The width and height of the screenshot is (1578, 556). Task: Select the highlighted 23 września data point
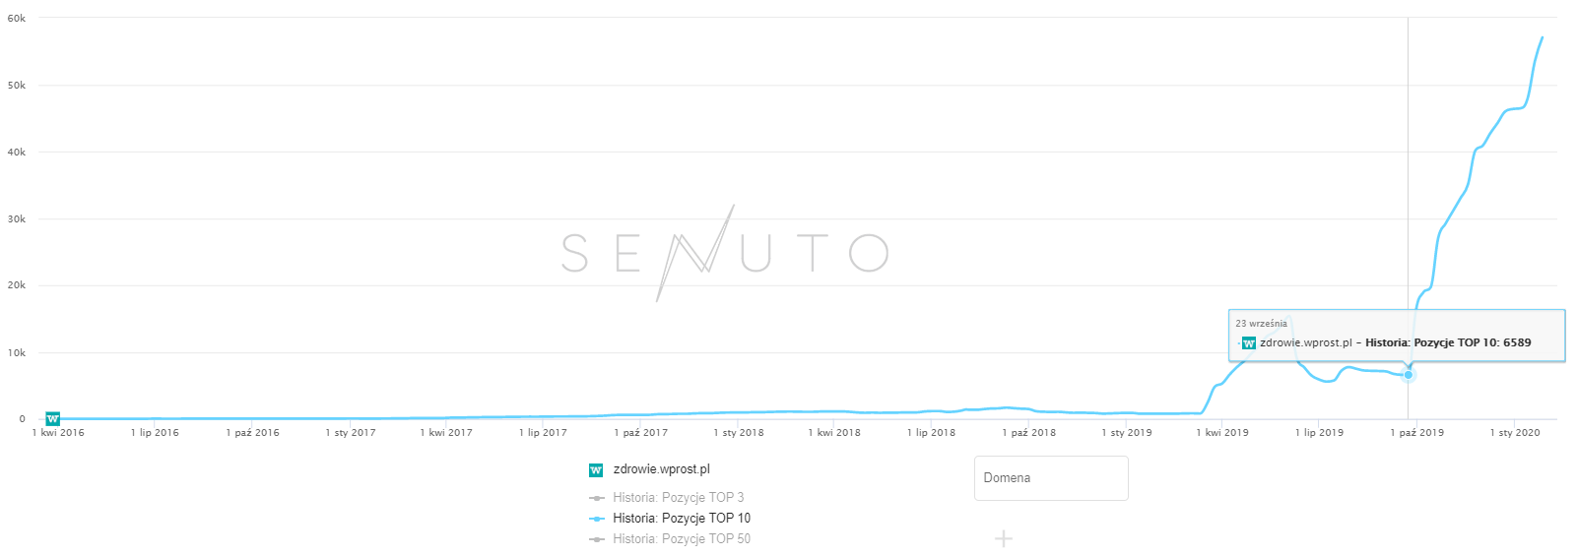tap(1409, 375)
